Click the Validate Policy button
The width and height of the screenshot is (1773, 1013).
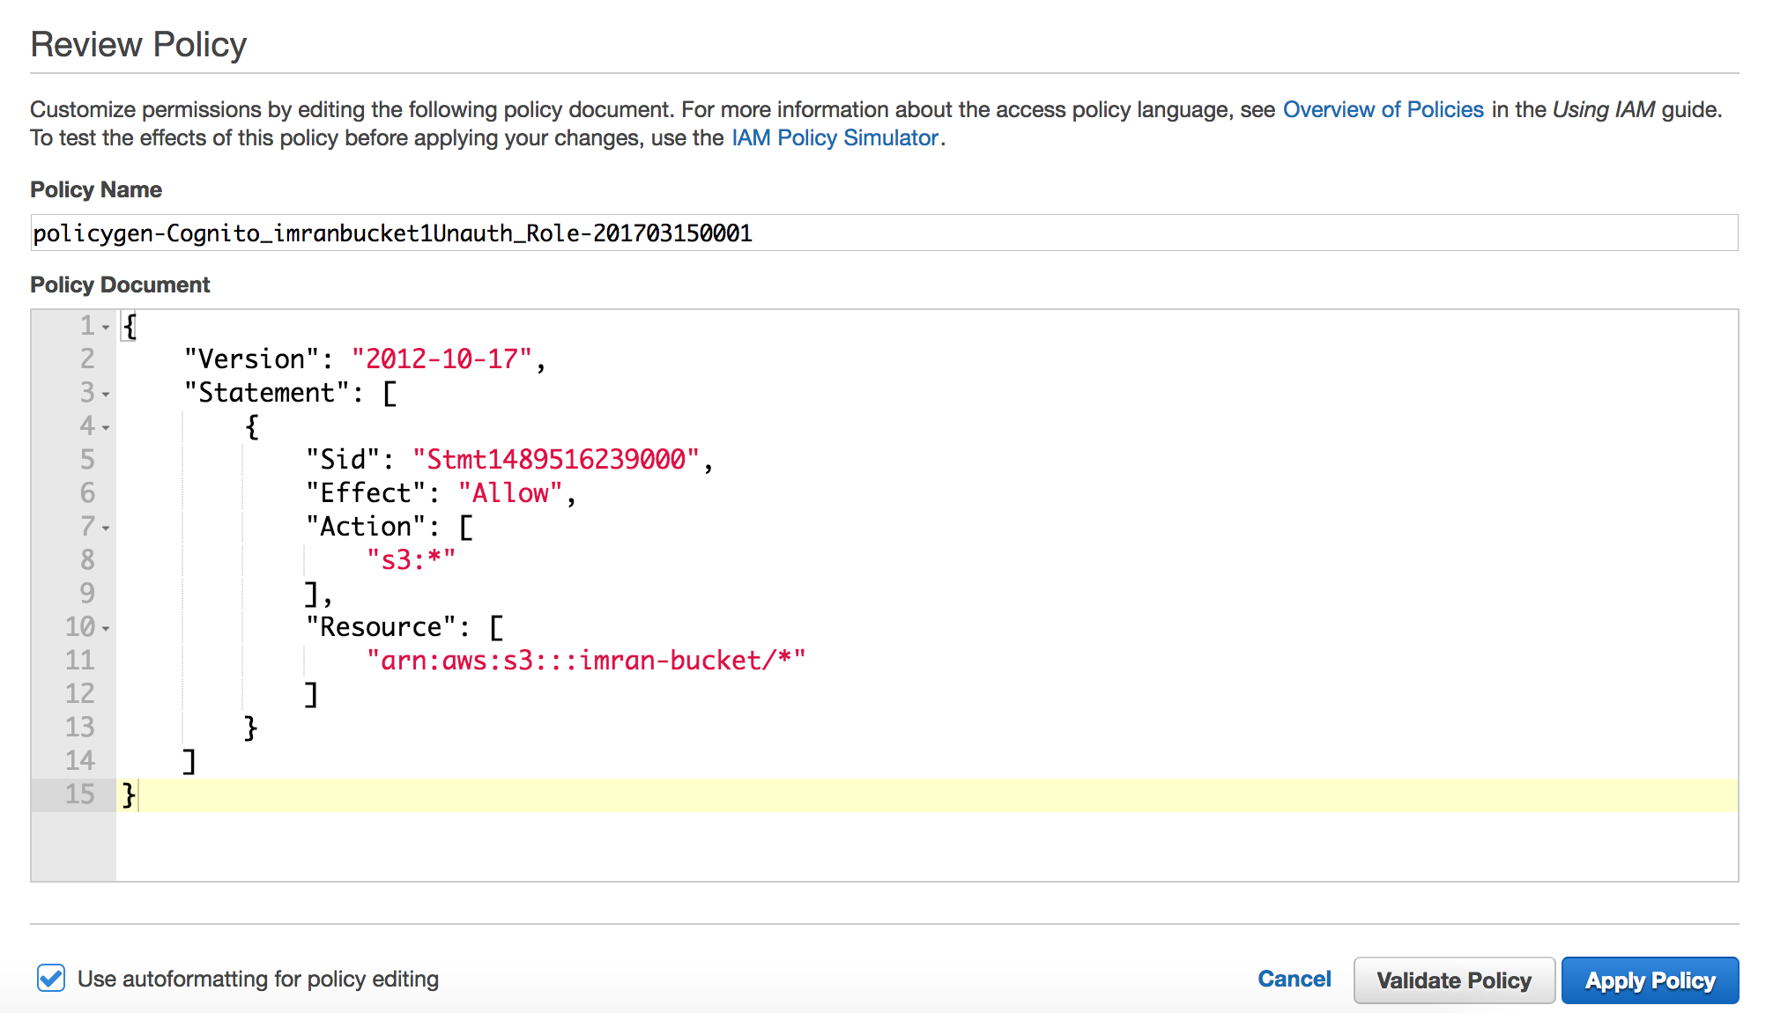1453,980
